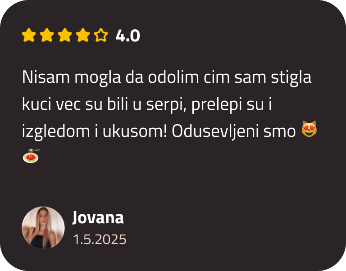Click the word 'serpi,' in the second line

[167, 104]
